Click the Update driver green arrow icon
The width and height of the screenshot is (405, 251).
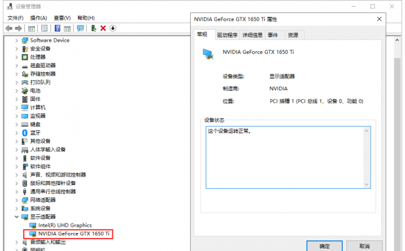(x=93, y=28)
